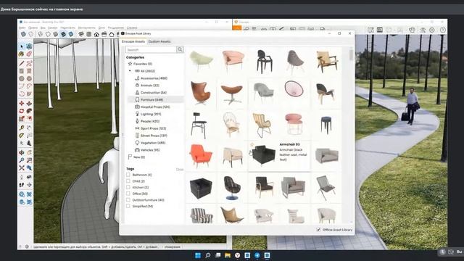This screenshot has width=464, height=261.
Task: Click the Orbit tool in SketchUp
Action: 22,152
